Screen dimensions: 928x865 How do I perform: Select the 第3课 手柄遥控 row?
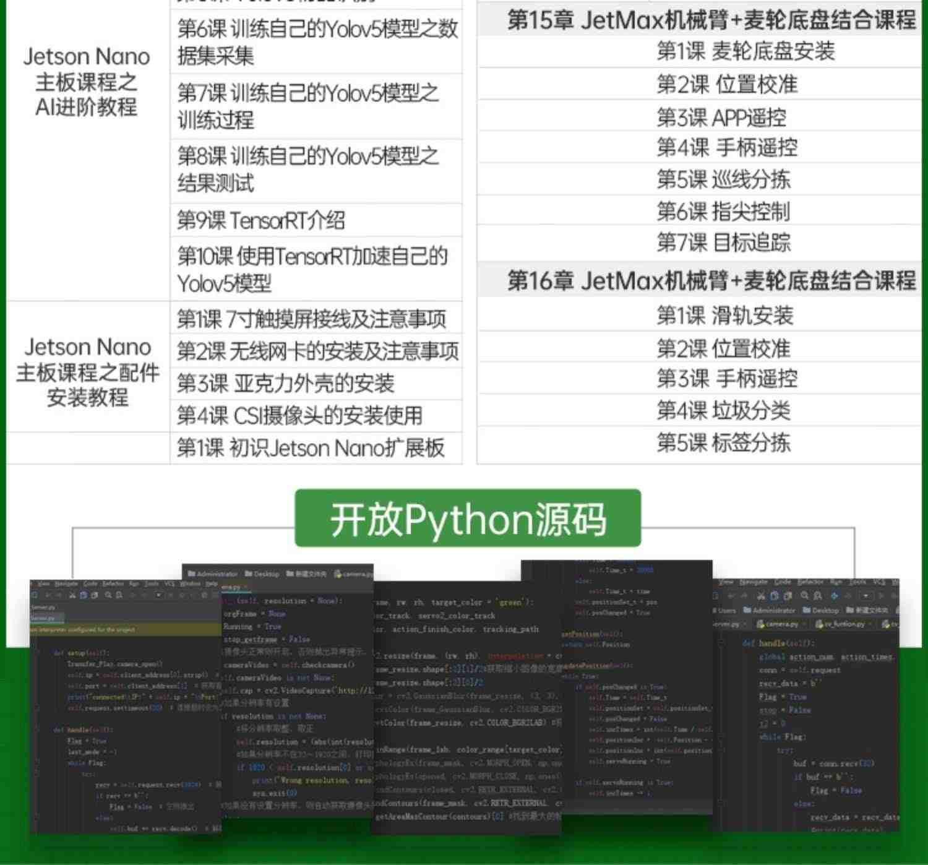coord(699,378)
